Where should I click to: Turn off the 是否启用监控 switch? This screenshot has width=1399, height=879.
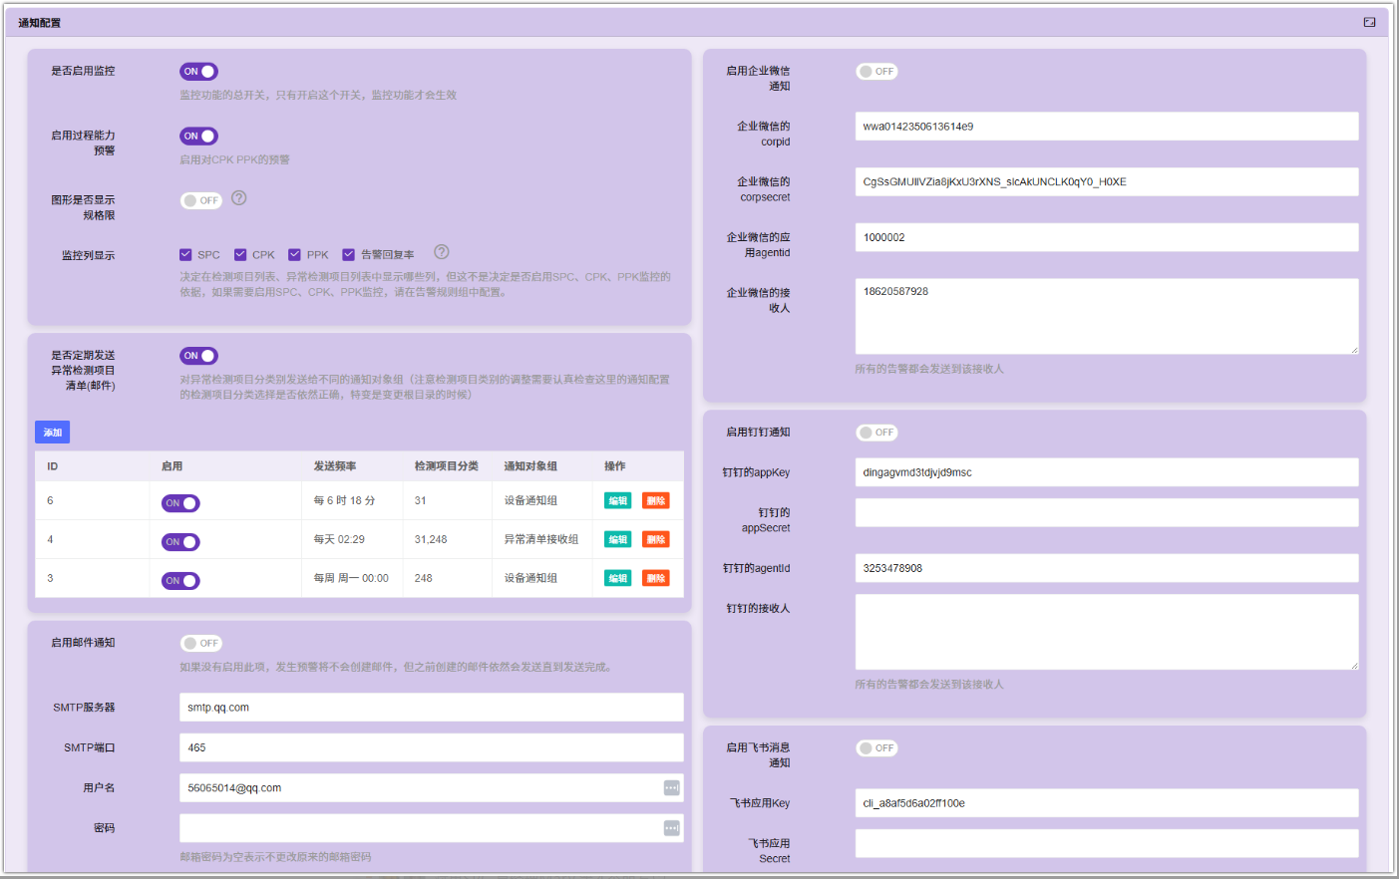click(x=198, y=72)
